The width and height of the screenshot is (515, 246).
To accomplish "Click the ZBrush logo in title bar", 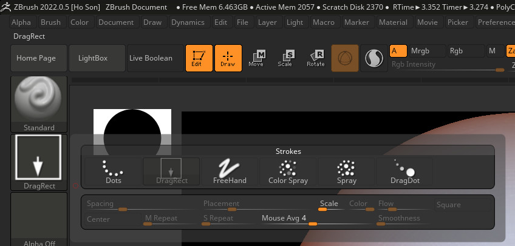I will (6, 7).
